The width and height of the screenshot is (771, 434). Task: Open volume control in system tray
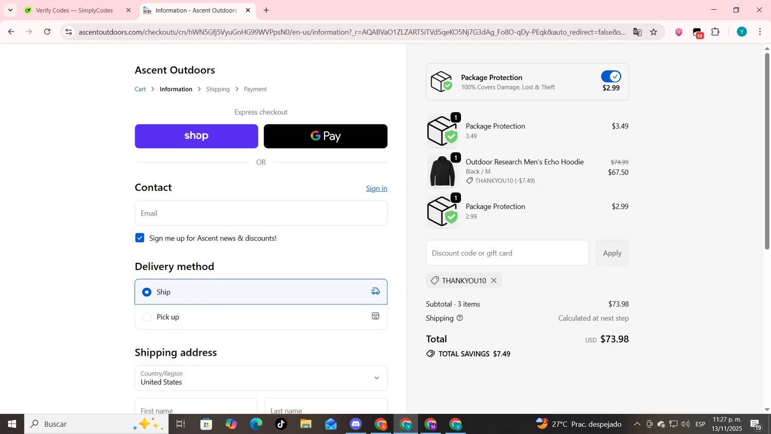click(x=685, y=424)
